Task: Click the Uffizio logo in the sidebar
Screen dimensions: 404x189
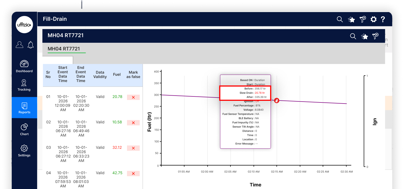Action: pos(24,25)
